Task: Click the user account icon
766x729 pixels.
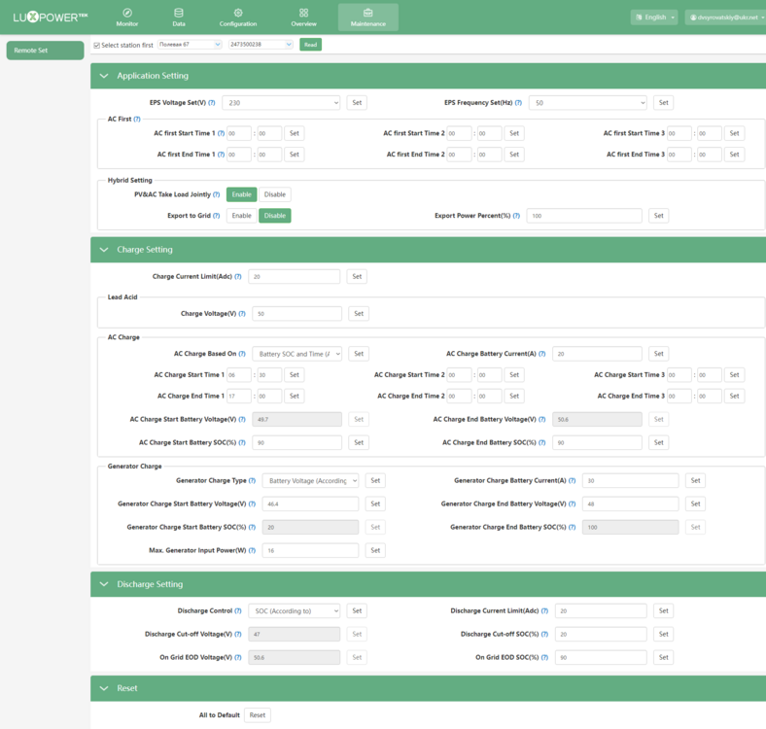Action: tap(692, 17)
